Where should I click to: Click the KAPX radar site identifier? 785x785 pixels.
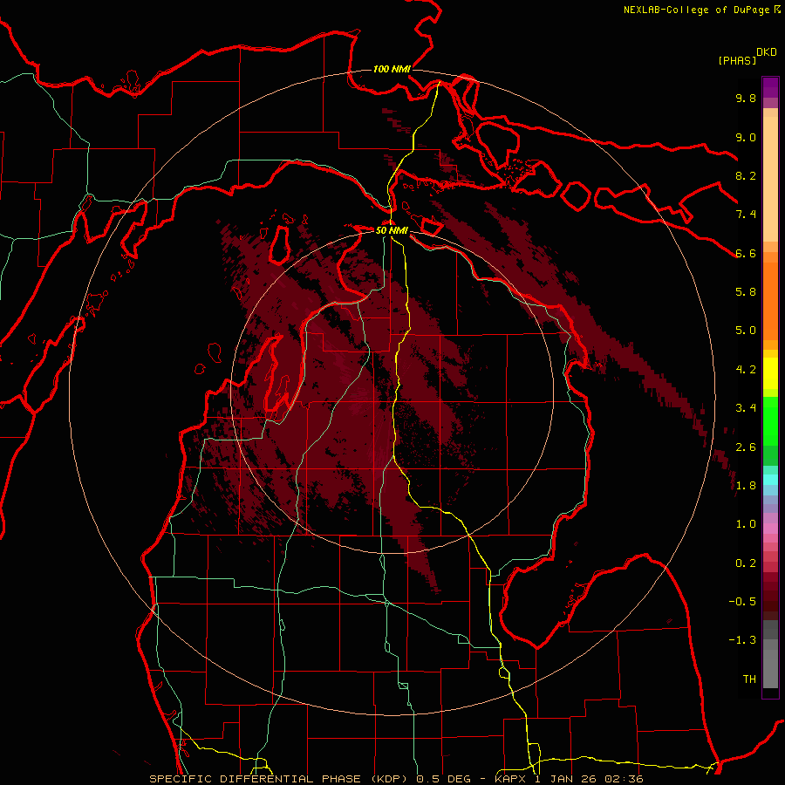coord(510,779)
